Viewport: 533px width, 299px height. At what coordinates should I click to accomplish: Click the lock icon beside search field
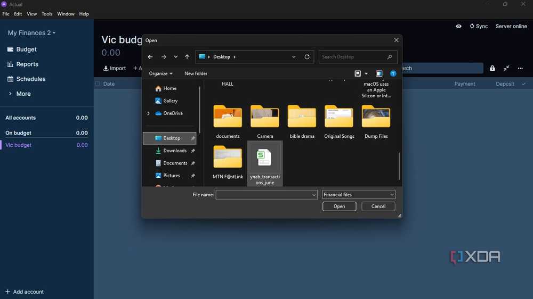pyautogui.click(x=492, y=68)
